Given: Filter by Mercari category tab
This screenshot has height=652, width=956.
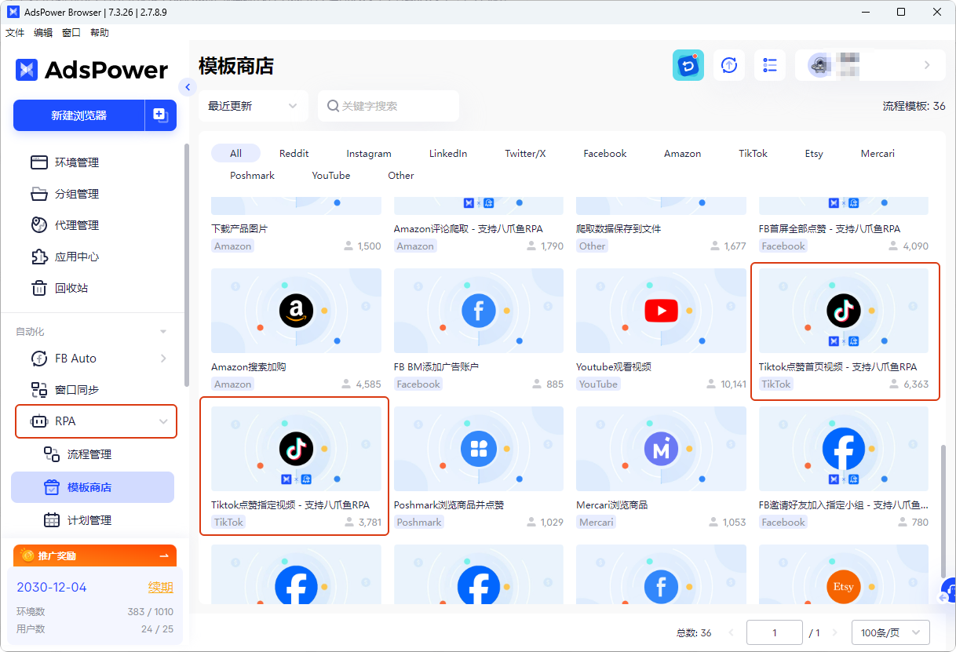Looking at the screenshot, I should tap(878, 153).
